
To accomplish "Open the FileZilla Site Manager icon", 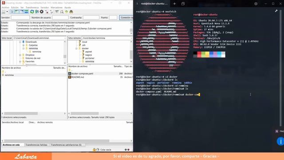I will pyautogui.click(x=4, y=12).
